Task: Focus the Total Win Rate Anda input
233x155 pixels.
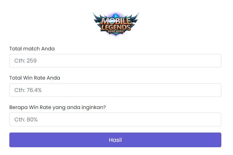Action: 115,90
